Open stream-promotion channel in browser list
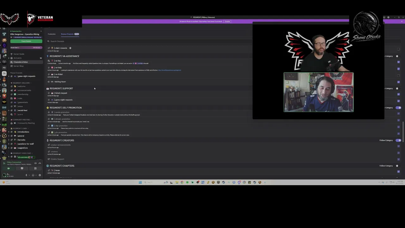 tap(62, 119)
